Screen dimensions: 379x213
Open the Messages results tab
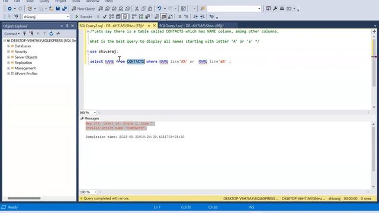pyautogui.click(x=89, y=118)
